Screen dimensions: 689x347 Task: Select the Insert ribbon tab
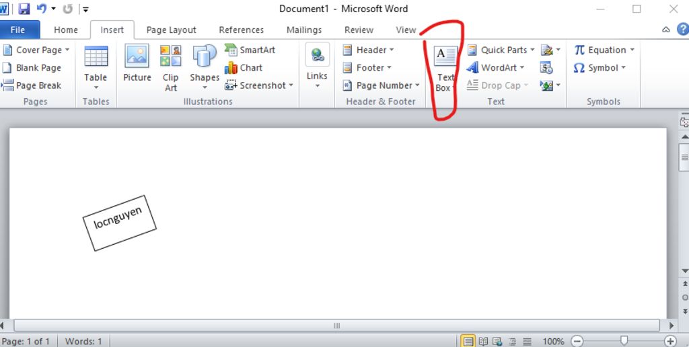pos(112,30)
